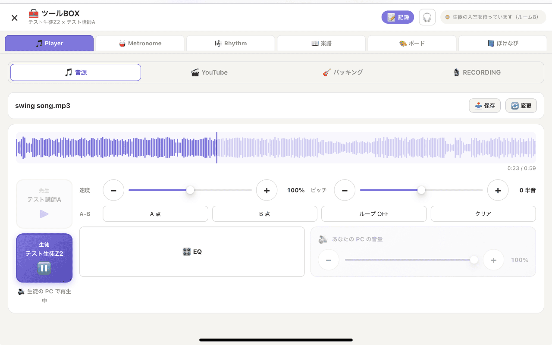
Task: Toggle the ループ OFF button
Action: (x=374, y=214)
